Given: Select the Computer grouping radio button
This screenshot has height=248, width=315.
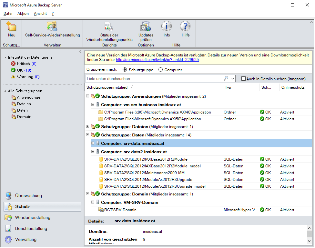Looking at the screenshot, I should [x=160, y=70].
